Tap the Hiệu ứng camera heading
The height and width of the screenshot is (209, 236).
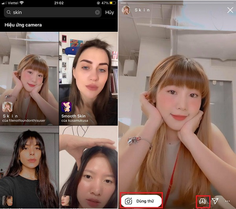pos(23,25)
